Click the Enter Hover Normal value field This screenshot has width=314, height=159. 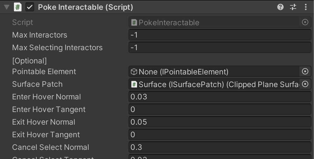(220, 97)
